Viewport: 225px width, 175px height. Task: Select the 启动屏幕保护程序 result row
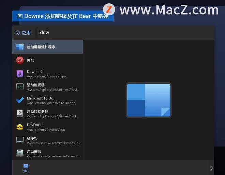(47, 47)
